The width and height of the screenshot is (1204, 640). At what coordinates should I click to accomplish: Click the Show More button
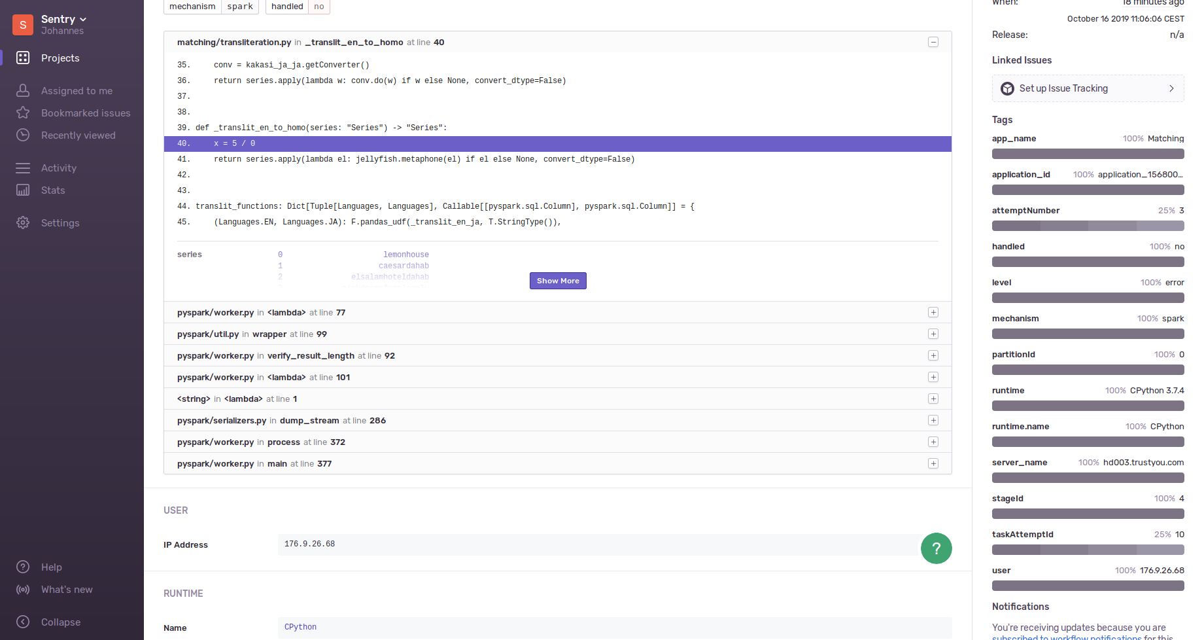(557, 280)
